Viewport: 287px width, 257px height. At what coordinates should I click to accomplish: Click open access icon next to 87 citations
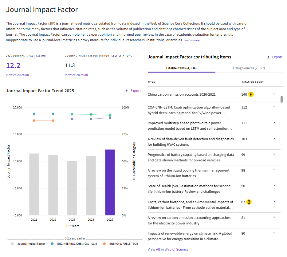(249, 202)
